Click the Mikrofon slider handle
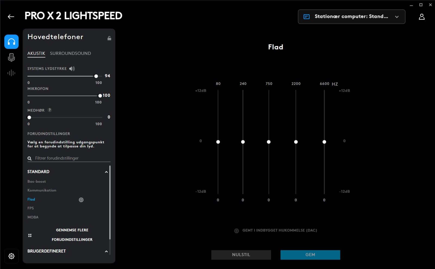The image size is (435, 269). [100, 96]
